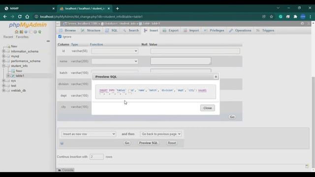The image size is (315, 177).
Task: Click the Triggers tab icon
Action: point(258,30)
